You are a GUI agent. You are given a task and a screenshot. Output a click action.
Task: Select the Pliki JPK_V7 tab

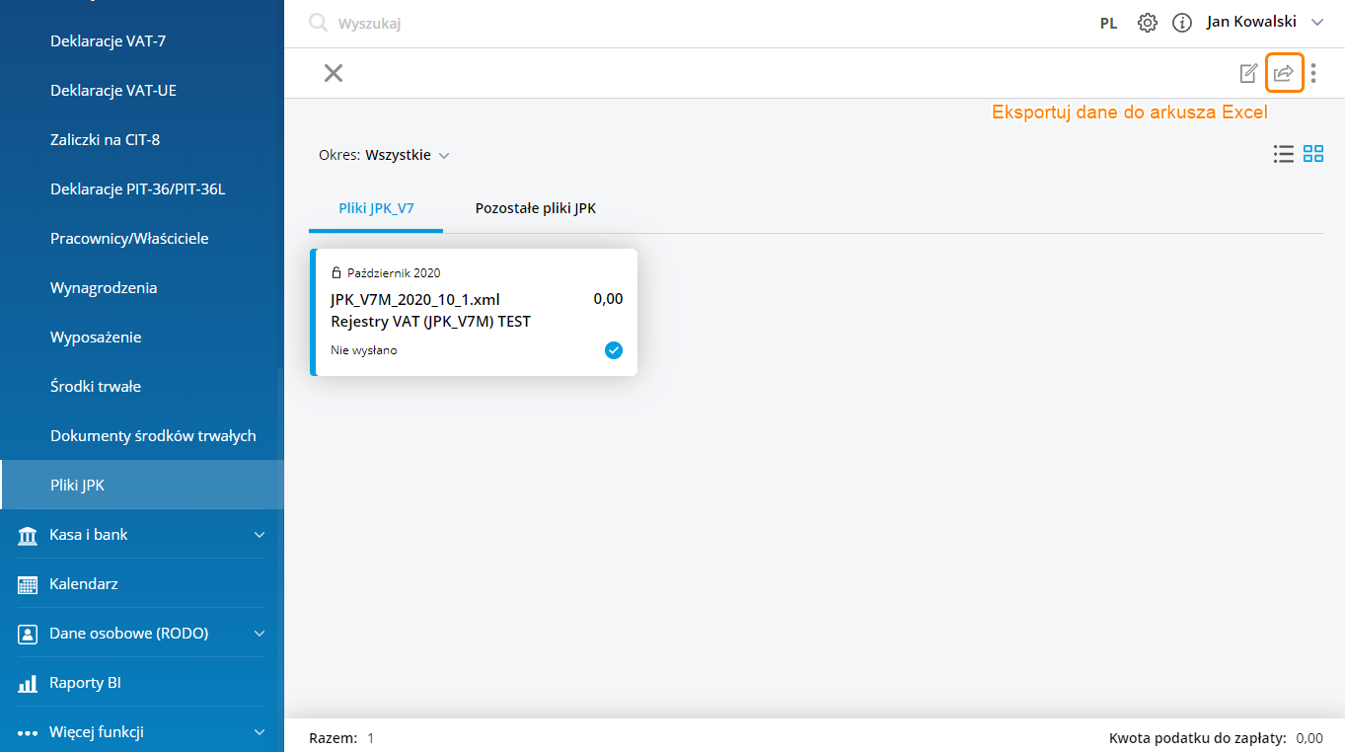point(376,208)
